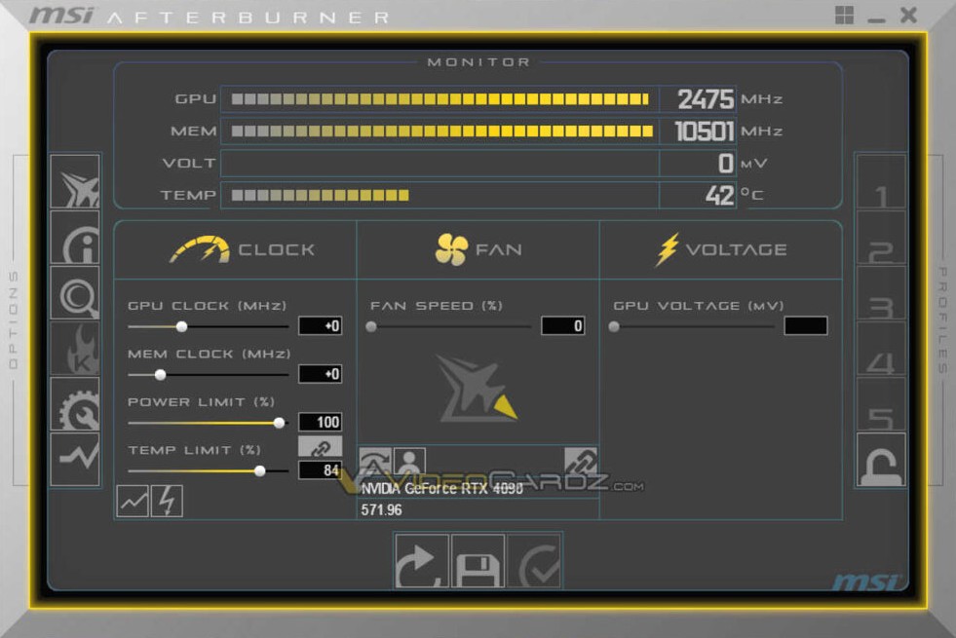The image size is (956, 638).
Task: Toggle power and temp limit link
Action: 320,447
